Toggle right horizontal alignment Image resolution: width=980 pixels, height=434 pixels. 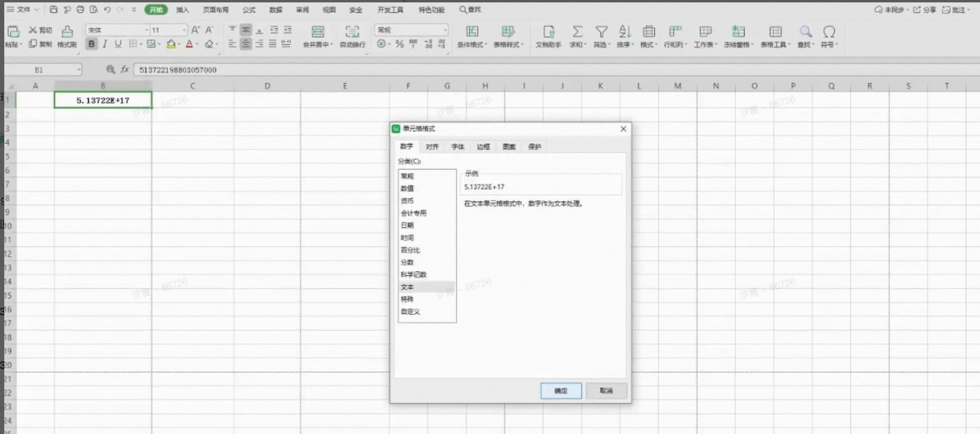[x=259, y=44]
